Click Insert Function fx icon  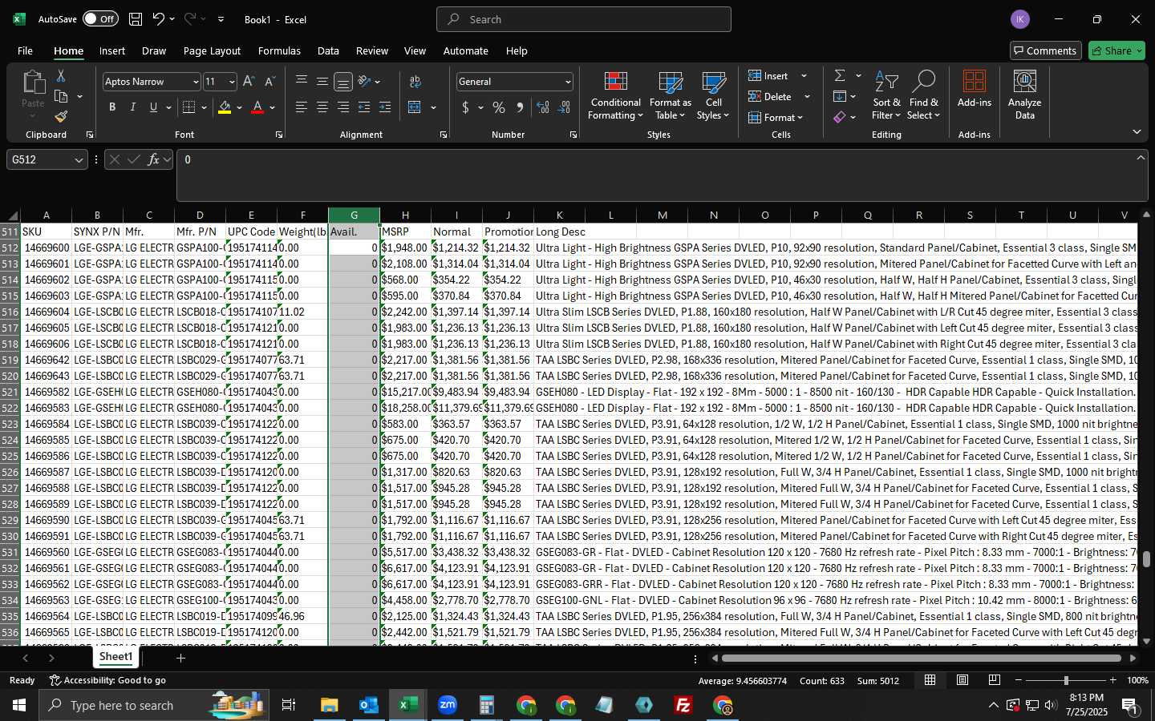pyautogui.click(x=153, y=159)
